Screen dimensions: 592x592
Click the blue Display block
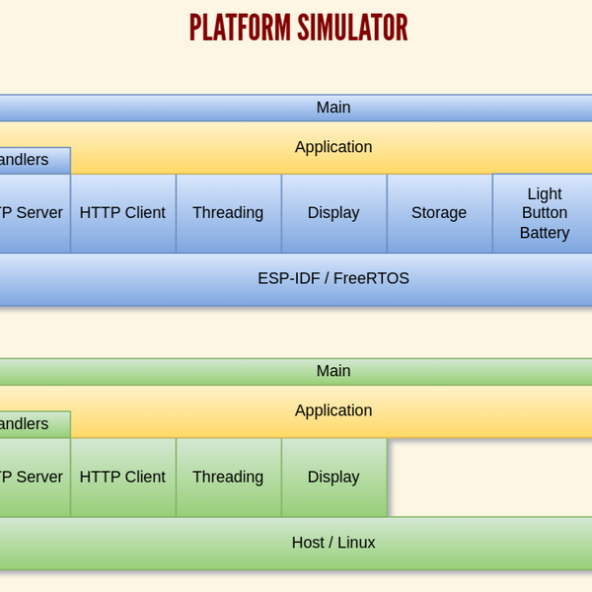(x=334, y=213)
